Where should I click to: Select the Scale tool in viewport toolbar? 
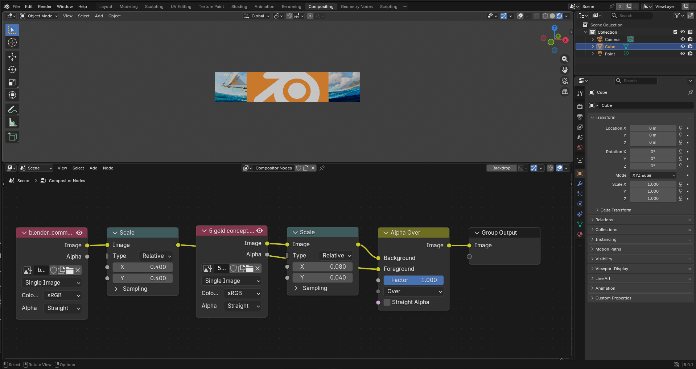[12, 82]
